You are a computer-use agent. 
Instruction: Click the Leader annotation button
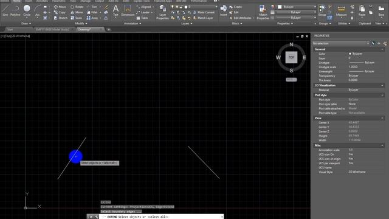(x=143, y=12)
